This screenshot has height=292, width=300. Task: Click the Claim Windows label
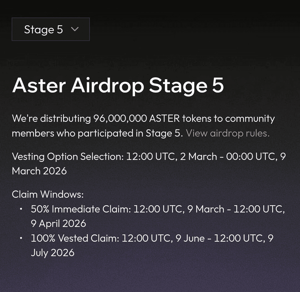[48, 194]
